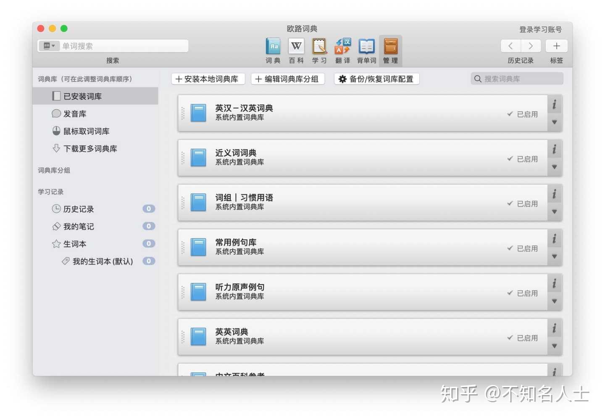Open the 翻译 (Translate) feature
Image resolution: width=605 pixels, height=419 pixels.
pyautogui.click(x=342, y=50)
